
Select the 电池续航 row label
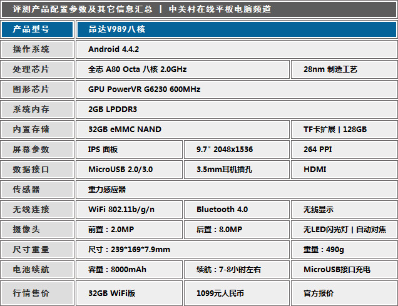[x=38, y=270]
